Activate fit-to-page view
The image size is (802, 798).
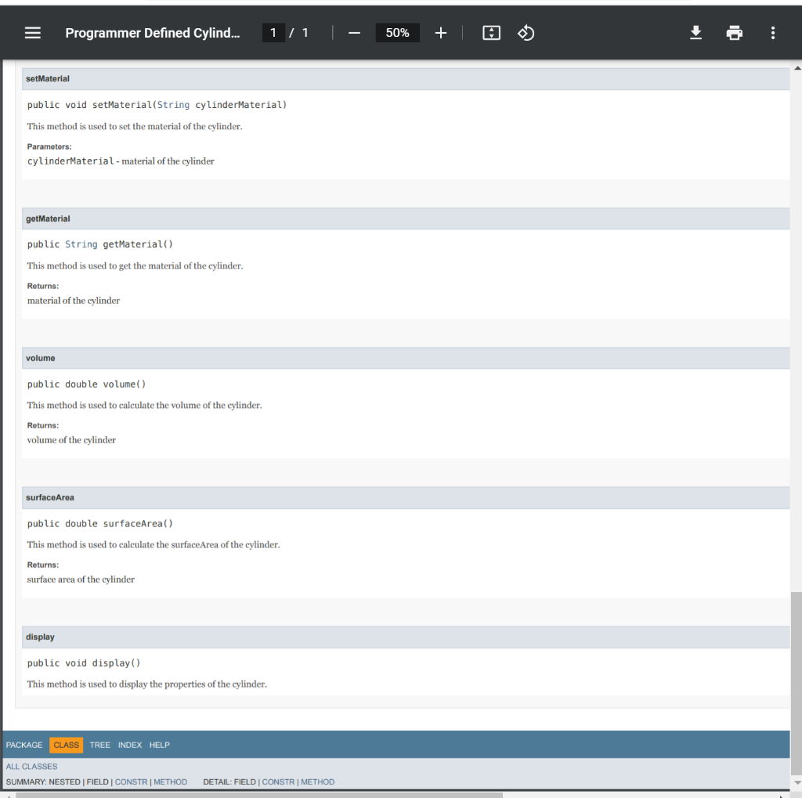tap(491, 32)
